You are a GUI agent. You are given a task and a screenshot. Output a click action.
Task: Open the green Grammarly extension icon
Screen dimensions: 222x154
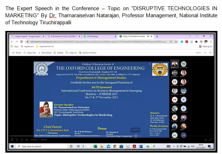pos(182,42)
